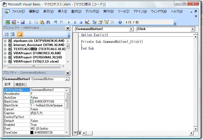Image resolution: width=203 pixels, height=140 pixels.
Task: Click the Break pause icon
Action: pyautogui.click(x=75, y=22)
